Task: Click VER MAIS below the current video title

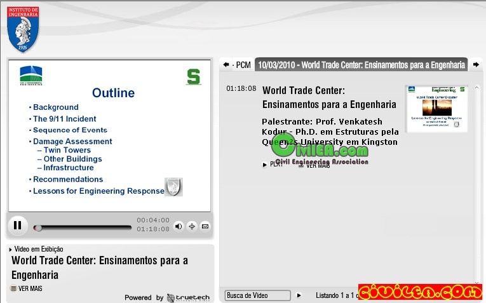Action: [26, 288]
